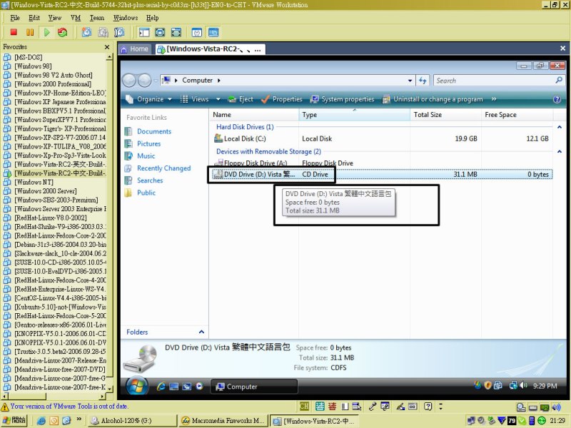Viewport: 571px width, 428px height.
Task: Power on VM with green play icon
Action: tap(46, 32)
